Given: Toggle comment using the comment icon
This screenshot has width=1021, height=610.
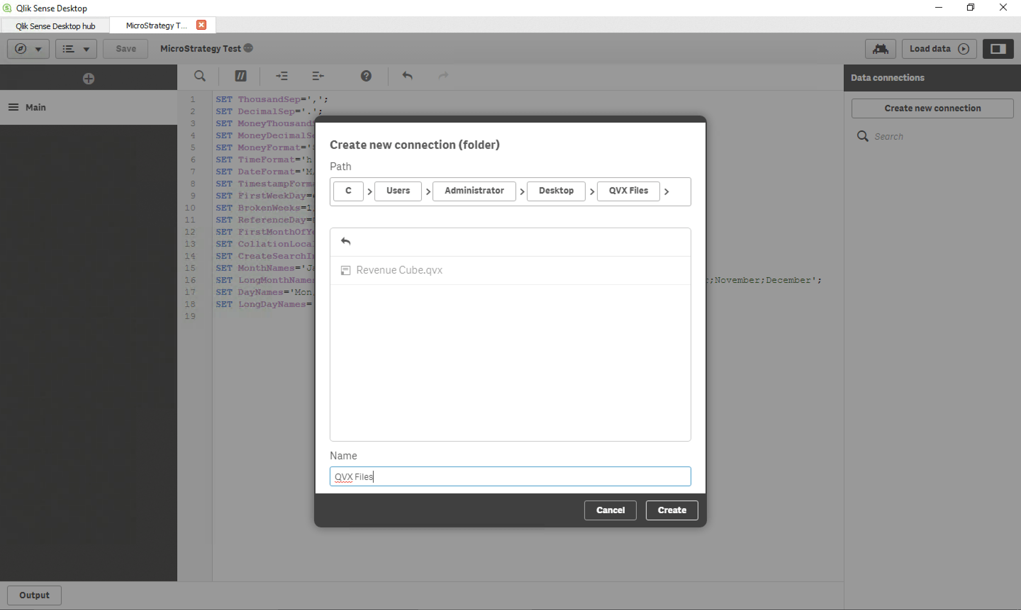Looking at the screenshot, I should pos(241,76).
